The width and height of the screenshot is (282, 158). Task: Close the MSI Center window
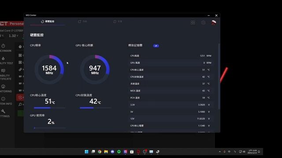click(216, 15)
